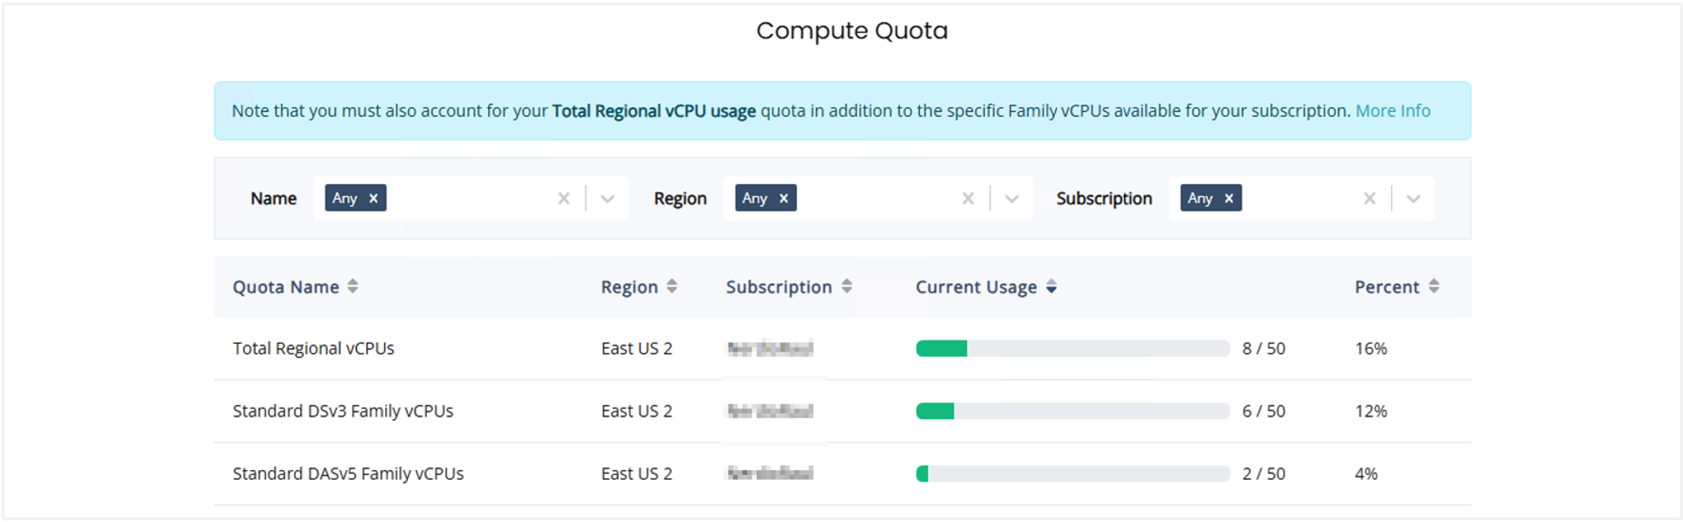Expand the Subscription filter dropdown
Screen dimensions: 1683x522
tap(1413, 198)
